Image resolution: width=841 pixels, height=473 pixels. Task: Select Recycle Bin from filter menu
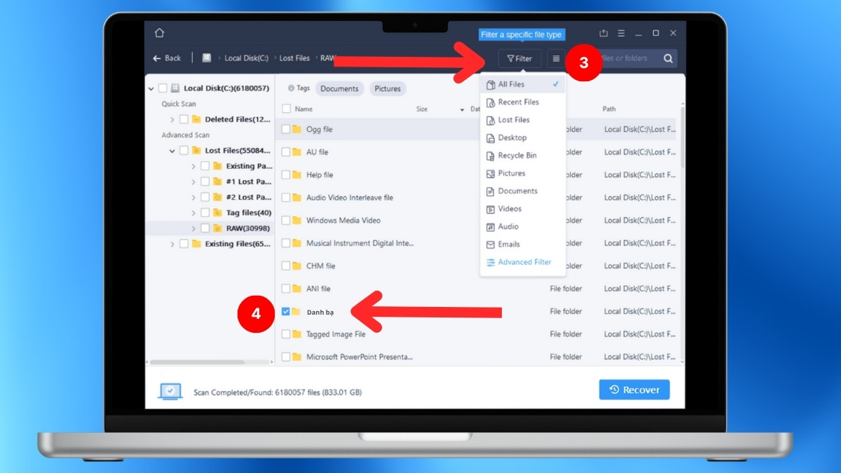coord(517,156)
